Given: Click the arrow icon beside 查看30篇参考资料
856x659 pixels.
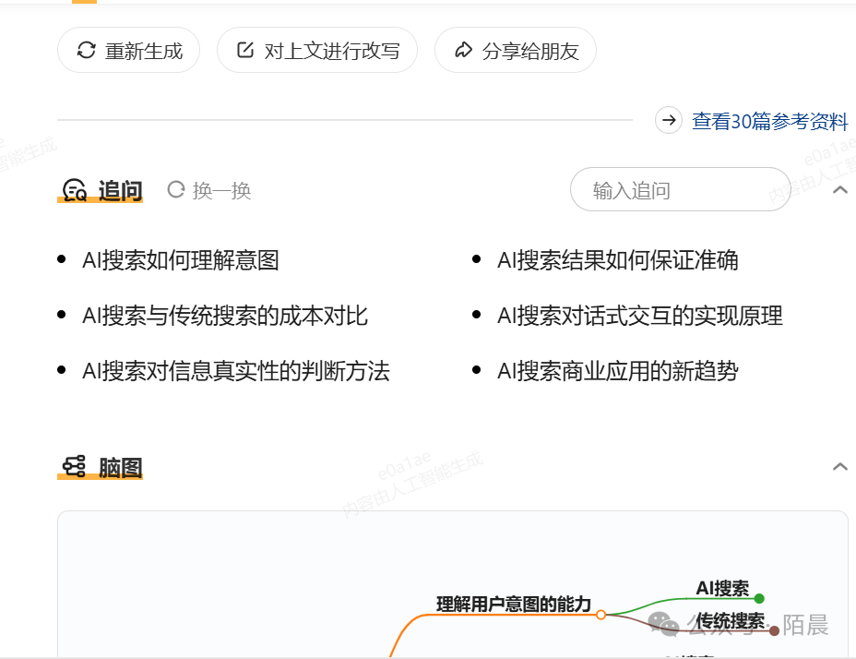Looking at the screenshot, I should pos(669,120).
